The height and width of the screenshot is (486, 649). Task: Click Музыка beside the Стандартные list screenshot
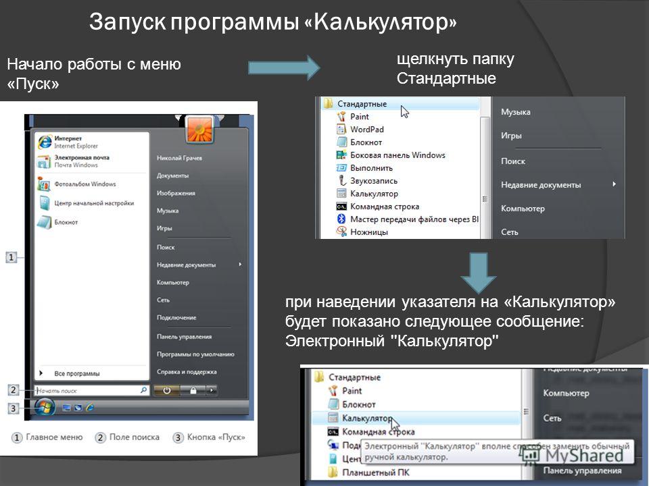click(x=515, y=111)
